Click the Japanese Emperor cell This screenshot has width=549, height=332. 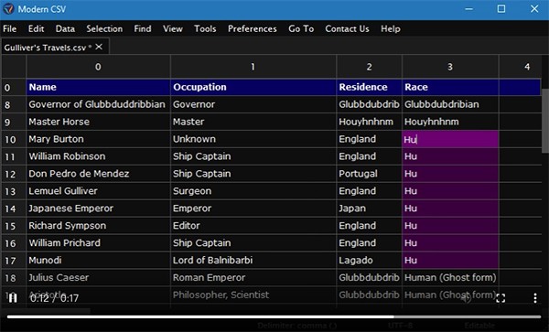98,209
